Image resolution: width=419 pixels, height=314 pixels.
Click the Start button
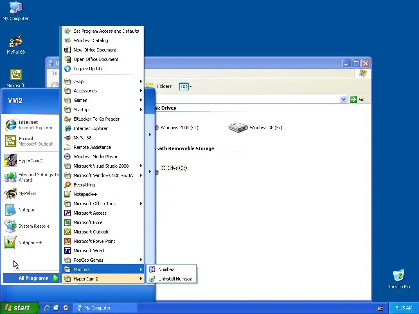[19, 308]
